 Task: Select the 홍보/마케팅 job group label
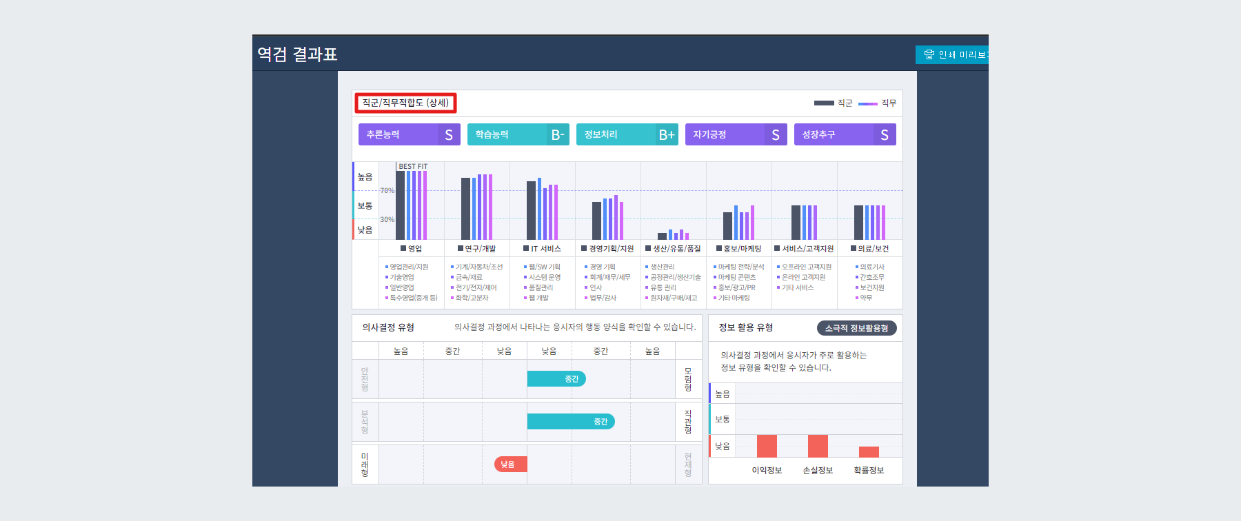739,249
